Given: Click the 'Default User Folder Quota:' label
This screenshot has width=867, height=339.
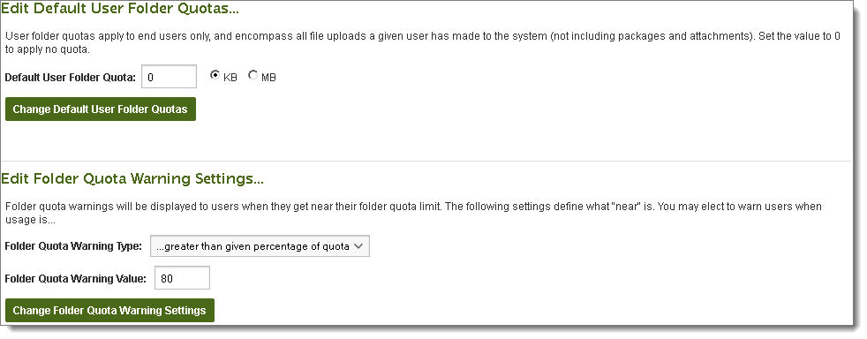Looking at the screenshot, I should pos(71,78).
